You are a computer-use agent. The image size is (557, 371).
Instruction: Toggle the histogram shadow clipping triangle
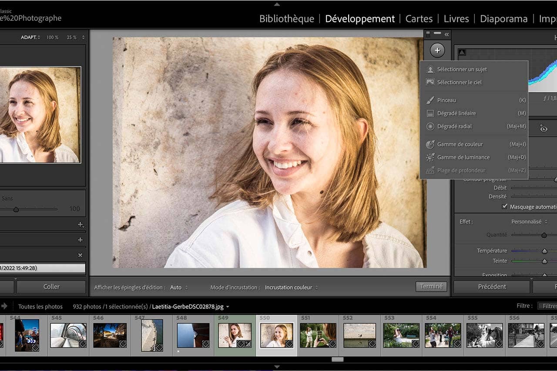pos(462,52)
